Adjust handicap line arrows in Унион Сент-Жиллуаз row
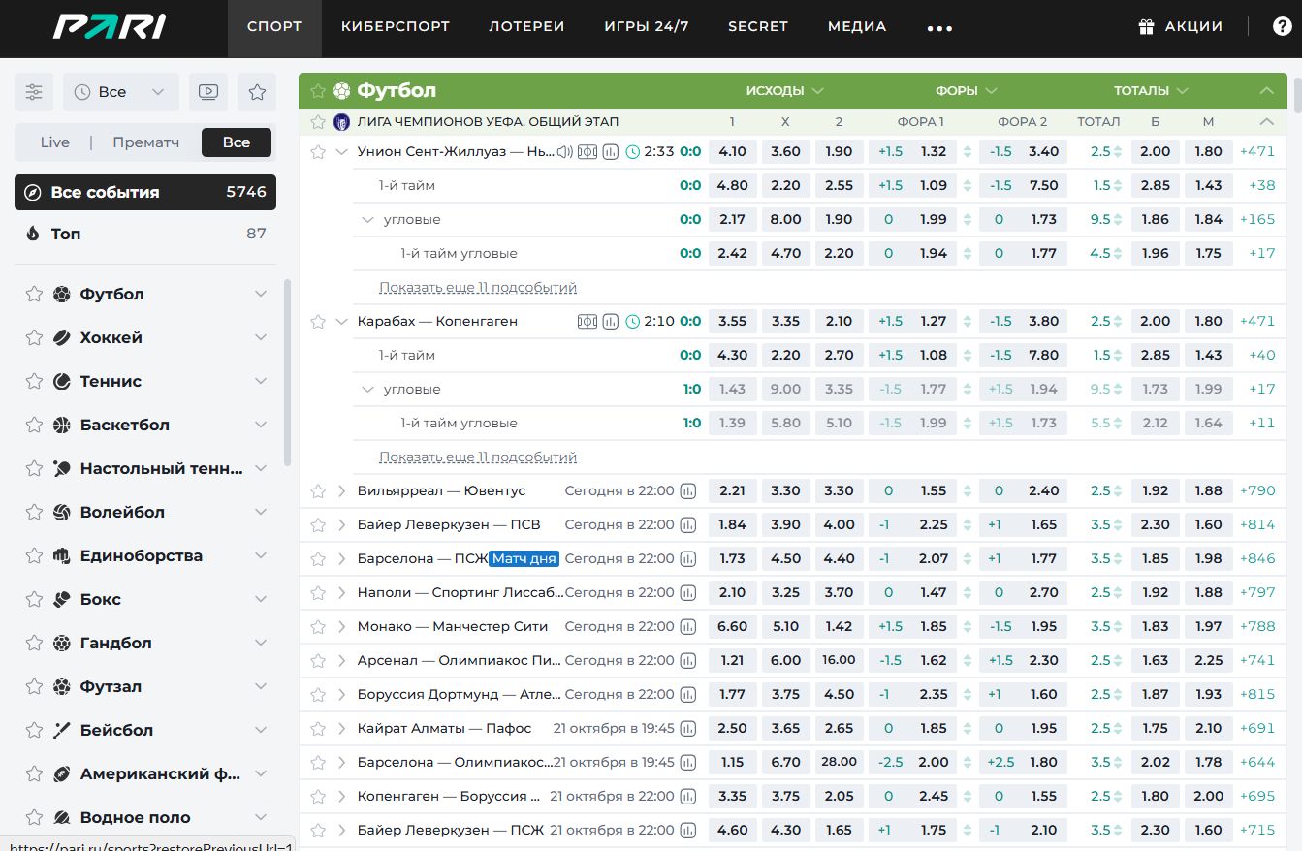Viewport: 1302px width, 851px height. tap(968, 152)
